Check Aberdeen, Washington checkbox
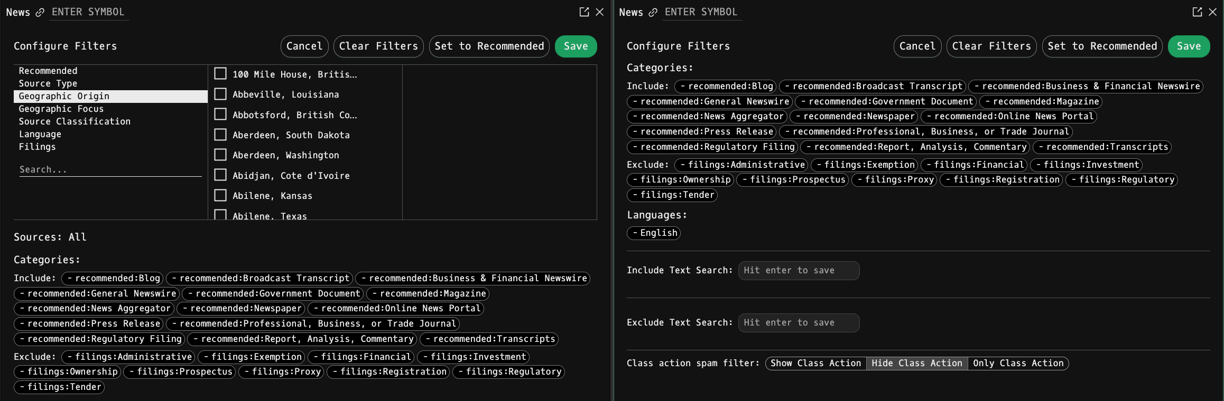The width and height of the screenshot is (1224, 401). tap(220, 155)
